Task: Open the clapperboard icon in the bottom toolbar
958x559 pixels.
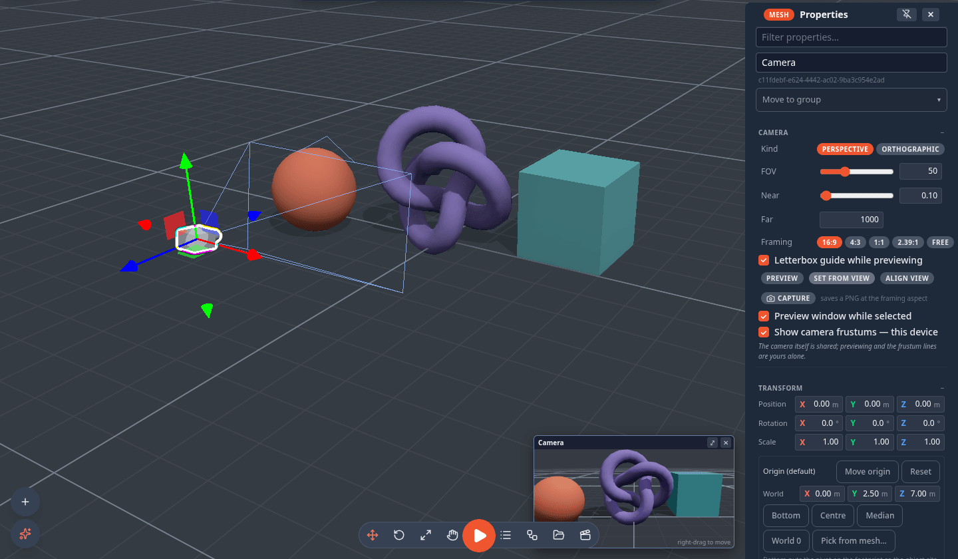Action: pos(585,535)
